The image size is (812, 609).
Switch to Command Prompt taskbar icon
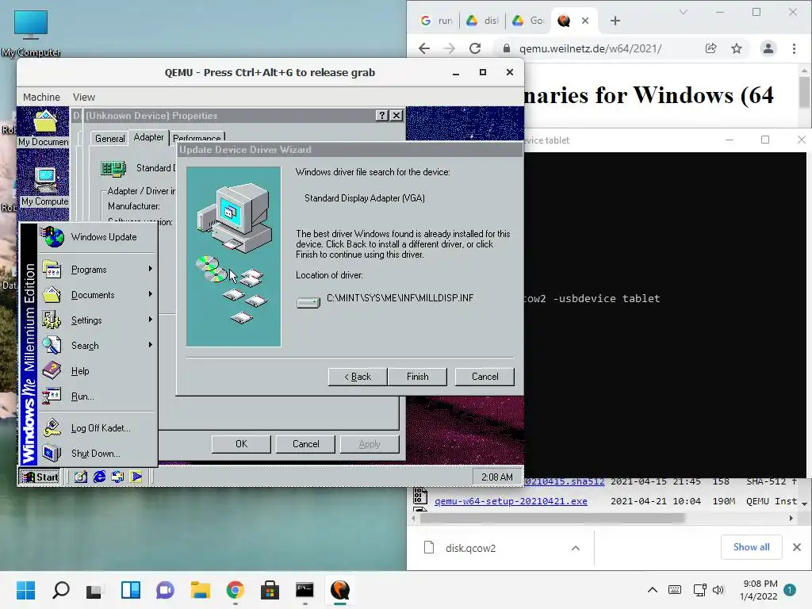click(304, 590)
